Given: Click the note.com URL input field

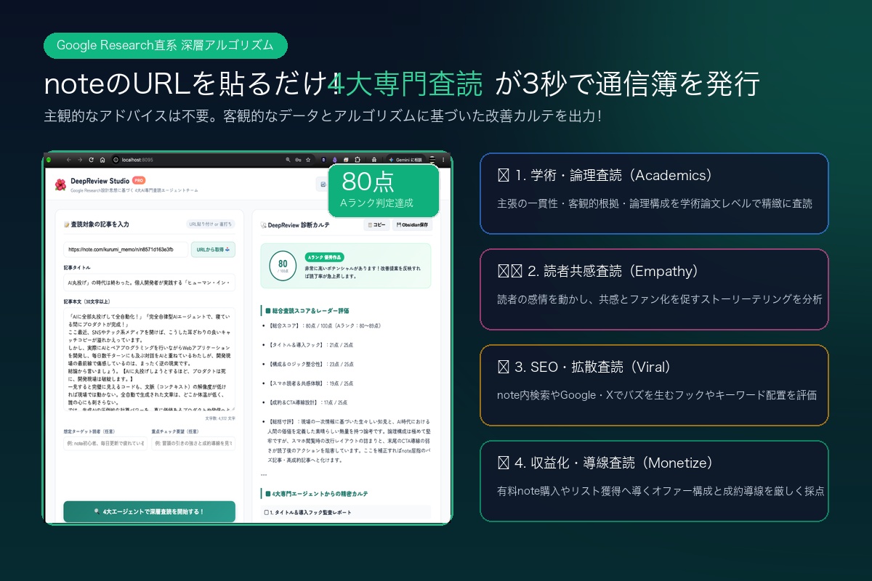Looking at the screenshot, I should click(x=125, y=249).
